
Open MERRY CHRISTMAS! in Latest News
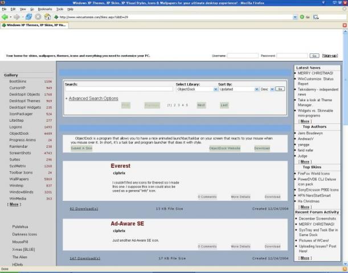(316, 73)
